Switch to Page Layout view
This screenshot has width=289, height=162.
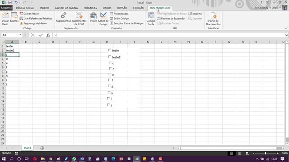[239, 153]
